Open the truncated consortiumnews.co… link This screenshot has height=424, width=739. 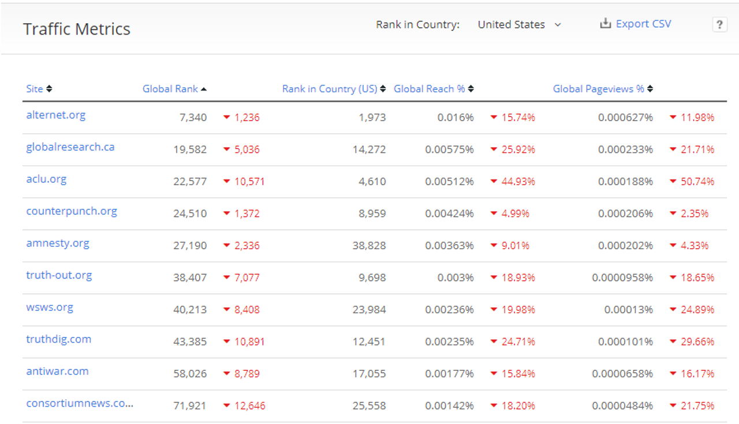click(x=80, y=403)
